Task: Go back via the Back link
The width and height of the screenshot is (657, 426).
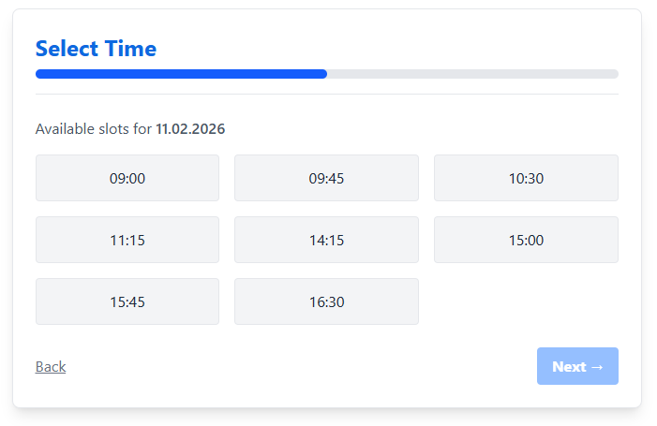Action: tap(51, 367)
